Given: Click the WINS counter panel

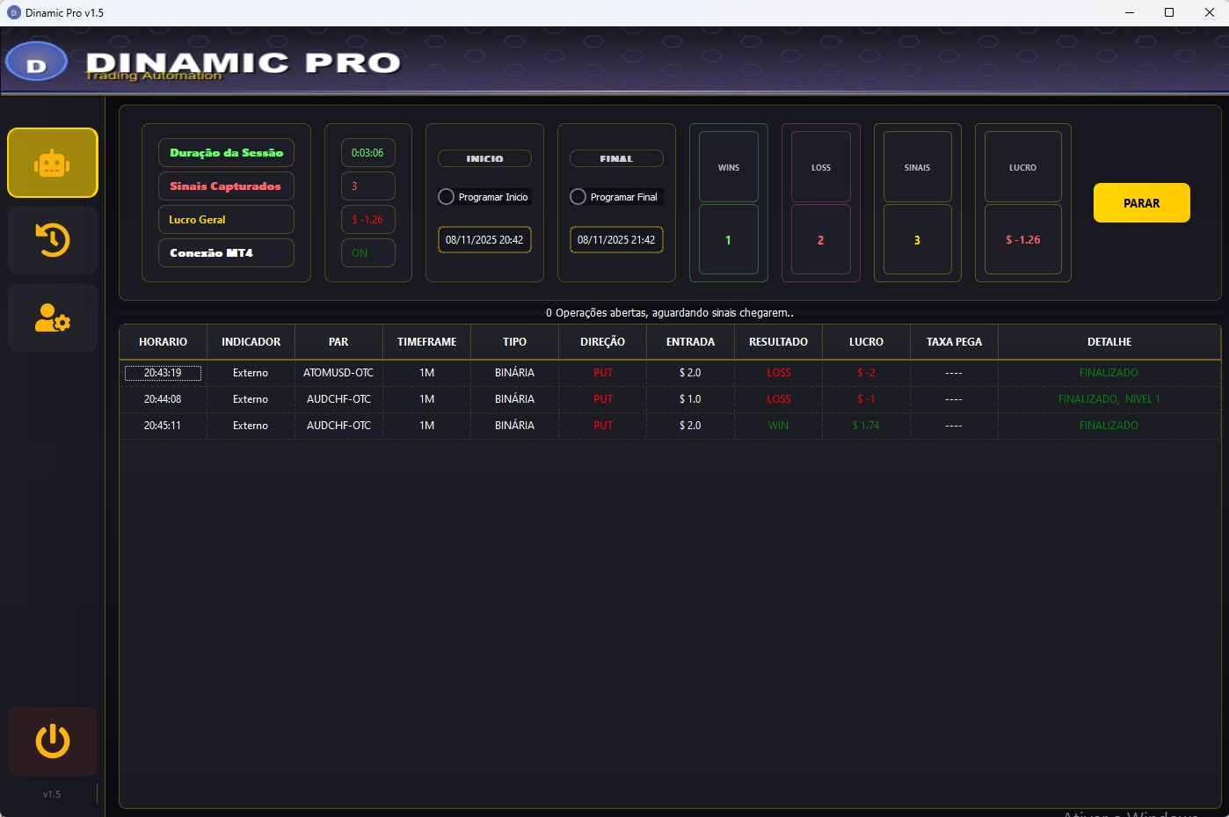Looking at the screenshot, I should (728, 203).
